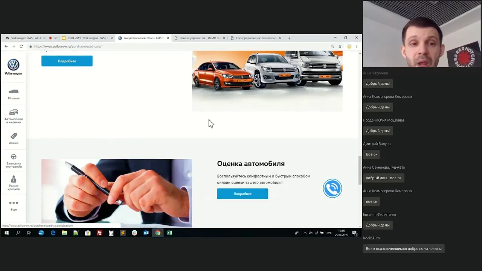The image size is (482, 271).
Task: Open Акции tag icon in sidebar
Action: 14,136
